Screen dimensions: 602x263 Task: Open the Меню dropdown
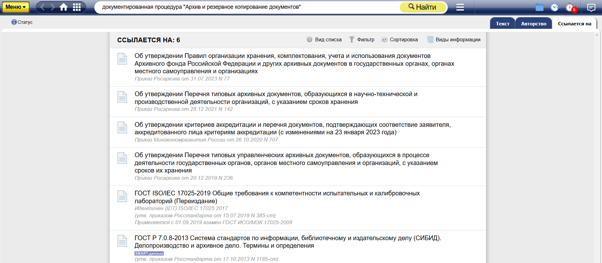(x=16, y=7)
